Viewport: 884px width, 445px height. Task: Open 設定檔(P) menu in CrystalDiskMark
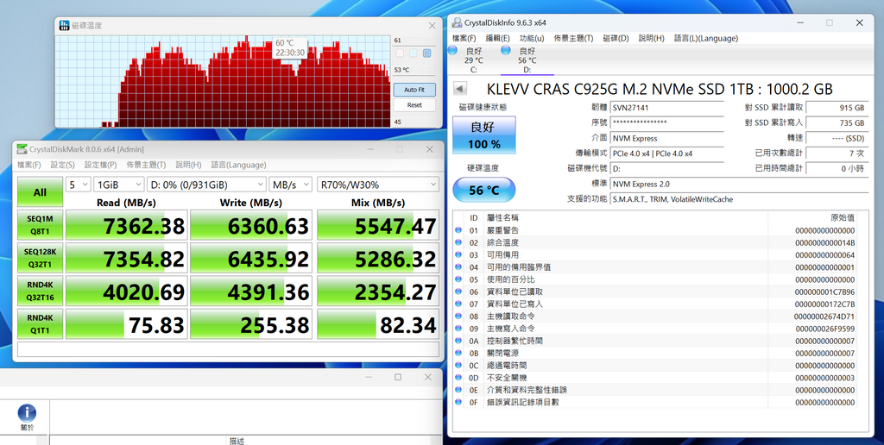point(100,165)
